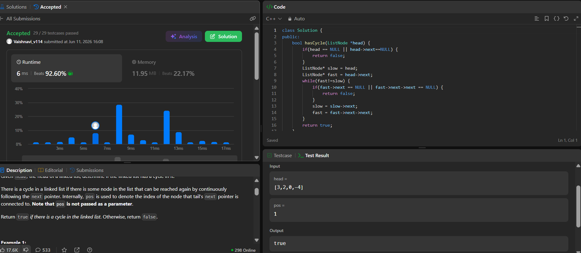This screenshot has height=253, width=581.
Task: Click the green Accepted status heading
Action: (x=18, y=33)
